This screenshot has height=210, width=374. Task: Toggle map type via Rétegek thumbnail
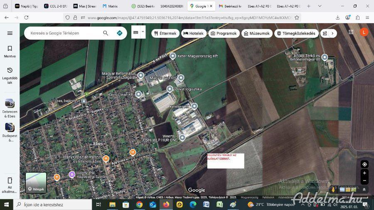click(x=36, y=183)
